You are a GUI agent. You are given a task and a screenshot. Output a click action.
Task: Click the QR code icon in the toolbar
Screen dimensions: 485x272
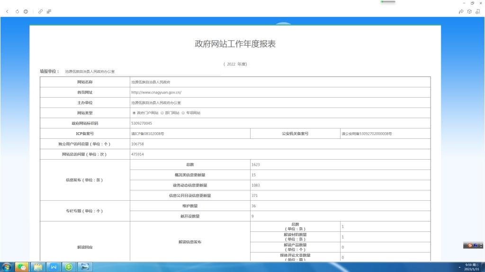(49, 11)
